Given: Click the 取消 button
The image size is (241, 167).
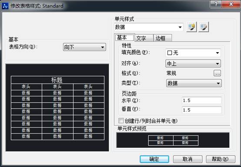Looking at the screenshot, I should click(x=187, y=159).
